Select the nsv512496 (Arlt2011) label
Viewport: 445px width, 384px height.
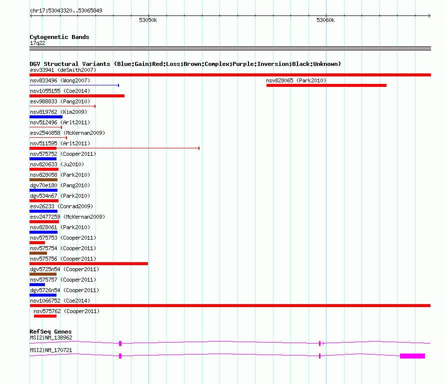(60, 122)
